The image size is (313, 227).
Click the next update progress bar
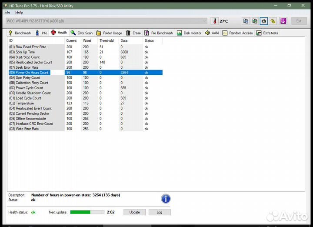(x=87, y=212)
